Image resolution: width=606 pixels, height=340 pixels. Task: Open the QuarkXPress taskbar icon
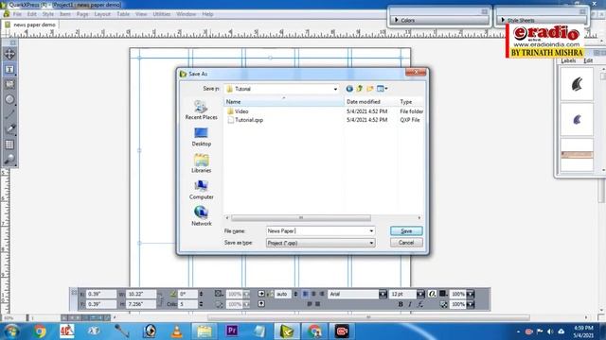click(287, 331)
